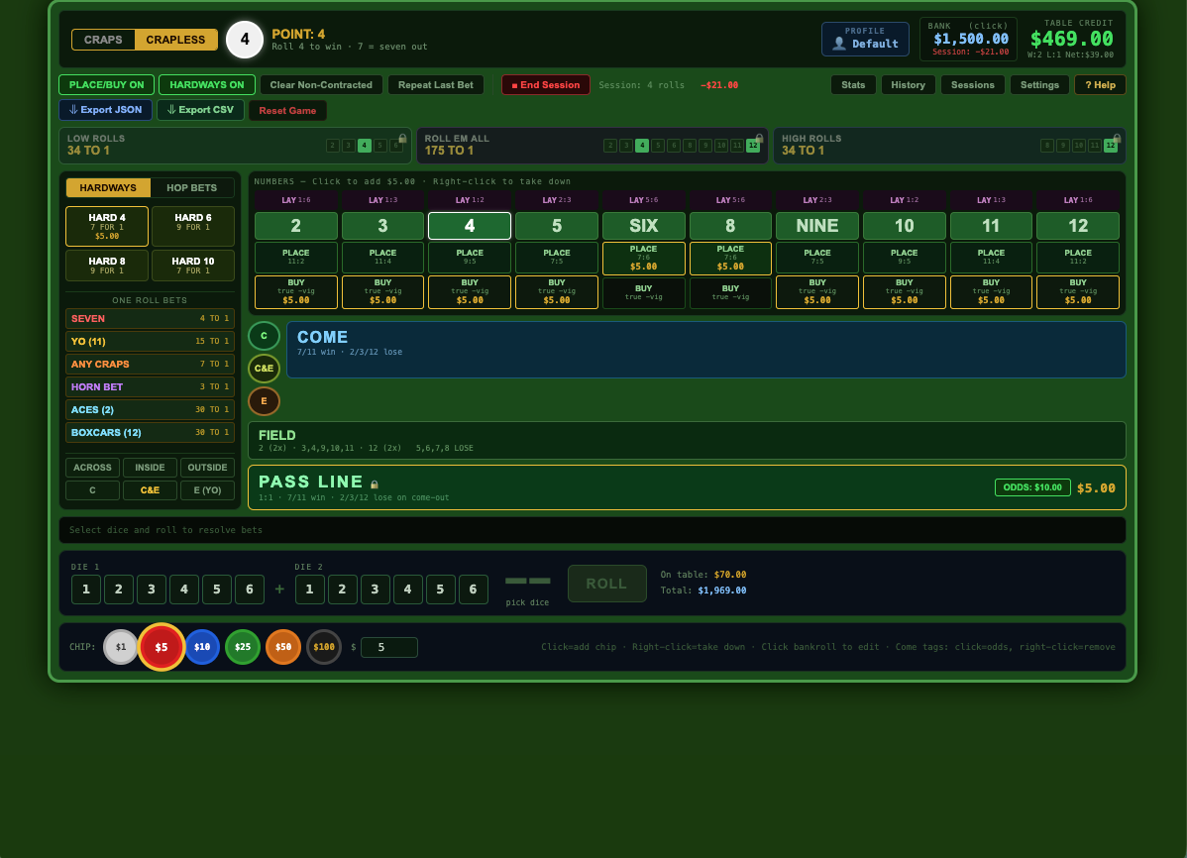End the current session

pos(546,85)
